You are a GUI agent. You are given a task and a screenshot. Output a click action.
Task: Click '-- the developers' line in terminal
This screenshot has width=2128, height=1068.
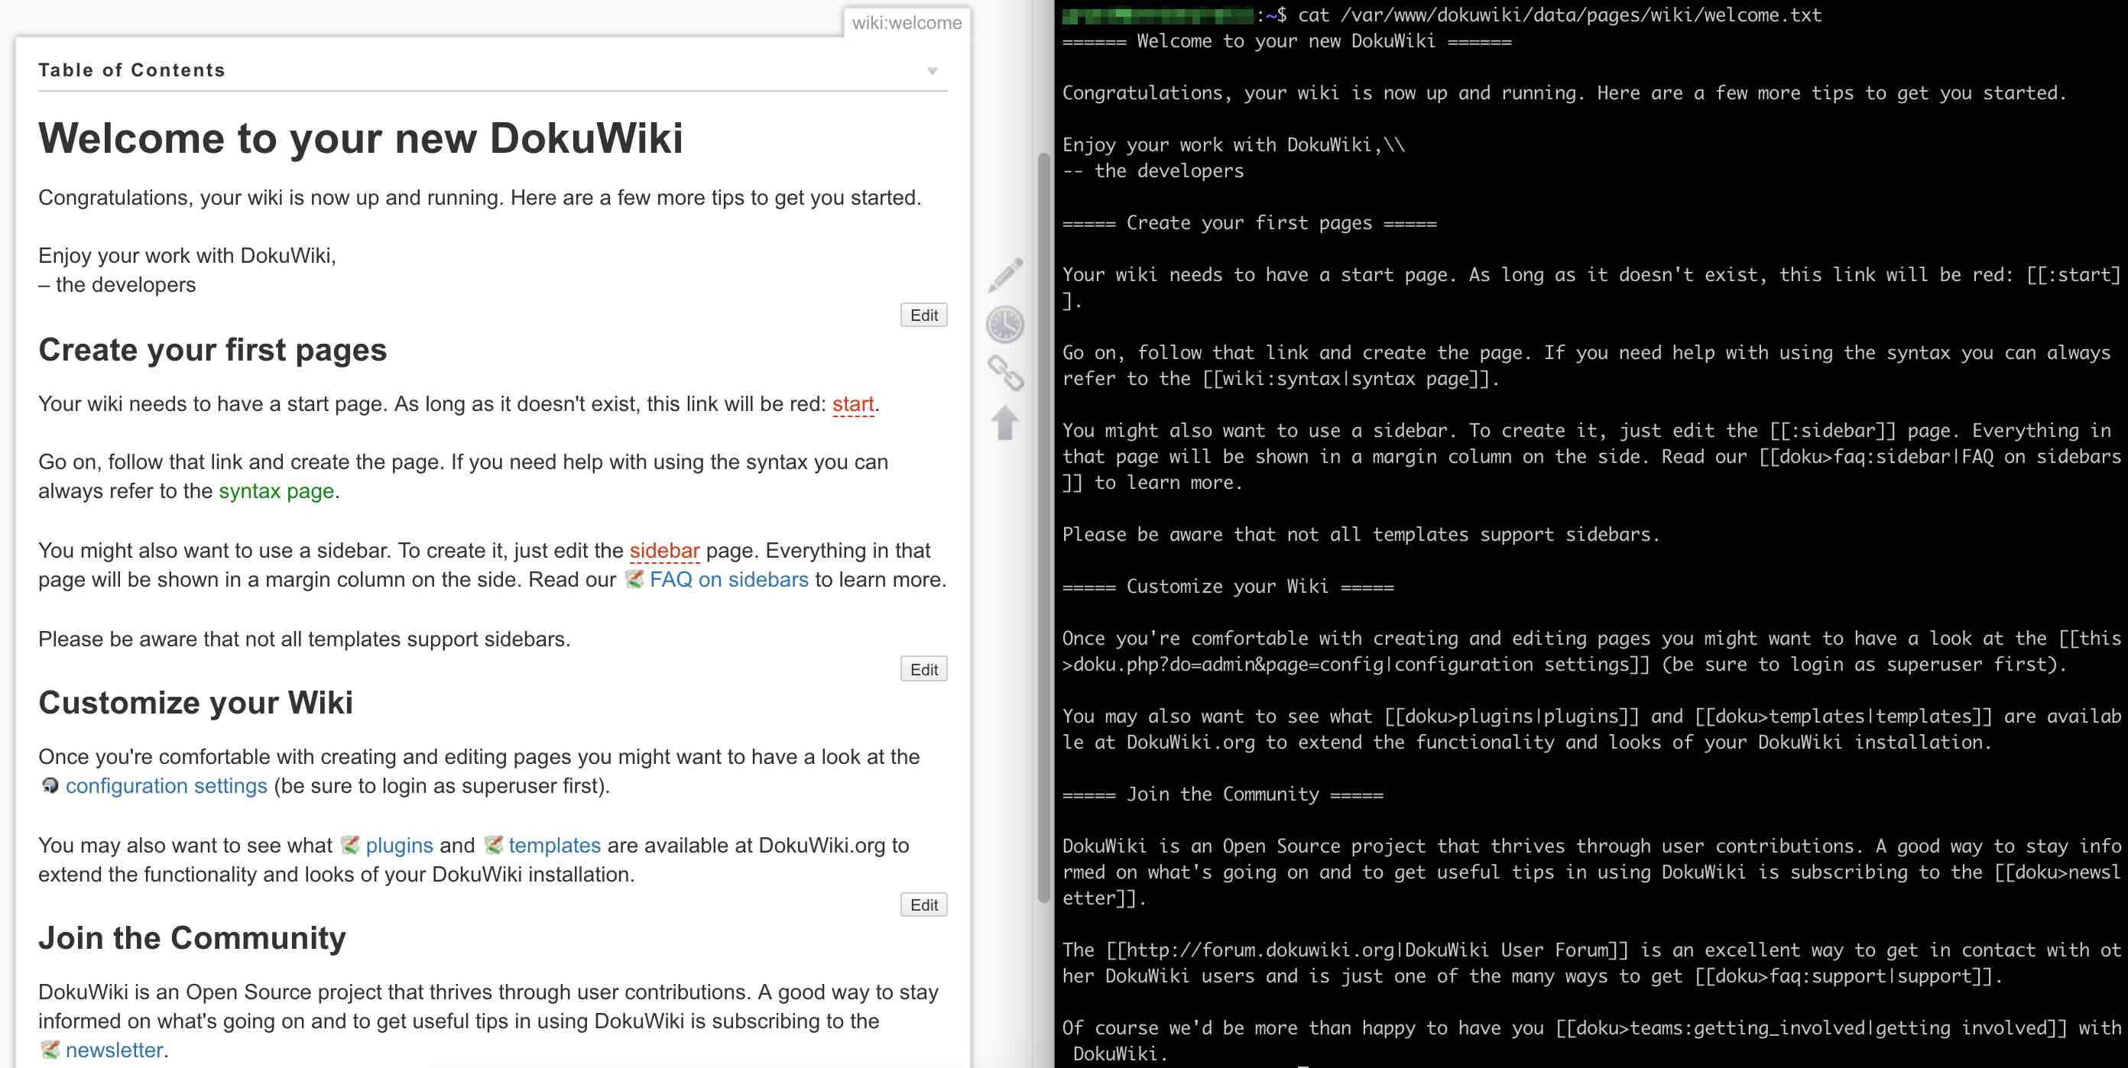click(1153, 171)
